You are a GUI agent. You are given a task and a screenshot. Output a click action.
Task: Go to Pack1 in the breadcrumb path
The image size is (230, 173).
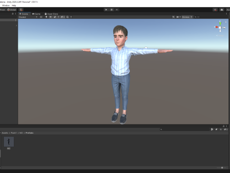coord(14,133)
